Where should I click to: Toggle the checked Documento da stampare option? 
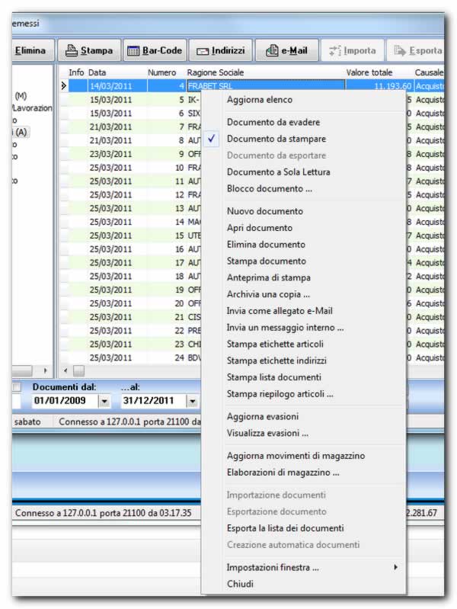pyautogui.click(x=276, y=139)
